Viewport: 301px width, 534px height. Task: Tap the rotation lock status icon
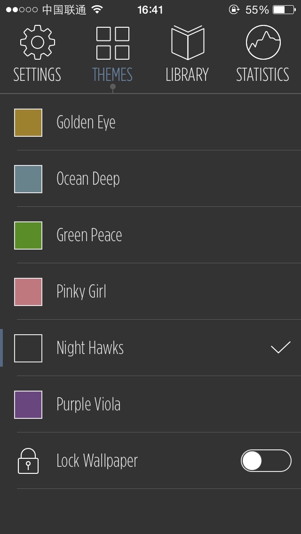tap(234, 9)
